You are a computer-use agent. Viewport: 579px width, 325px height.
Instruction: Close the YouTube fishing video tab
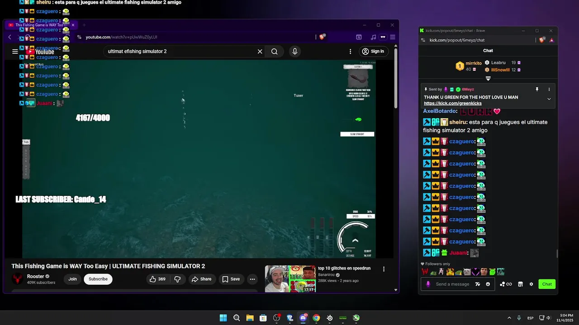tap(73, 25)
